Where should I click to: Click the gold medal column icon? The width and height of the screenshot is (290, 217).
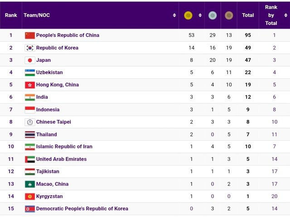(188, 15)
